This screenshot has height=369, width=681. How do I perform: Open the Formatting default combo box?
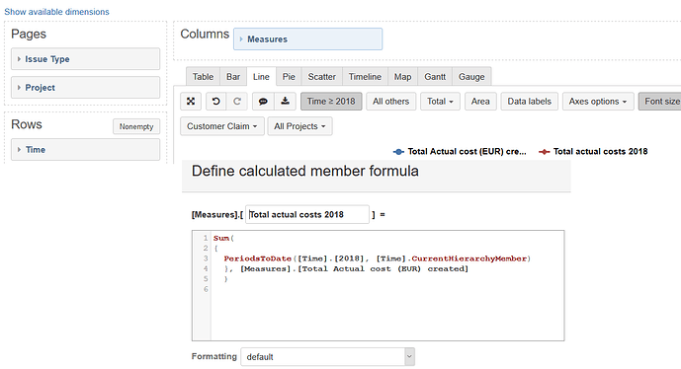tap(328, 357)
